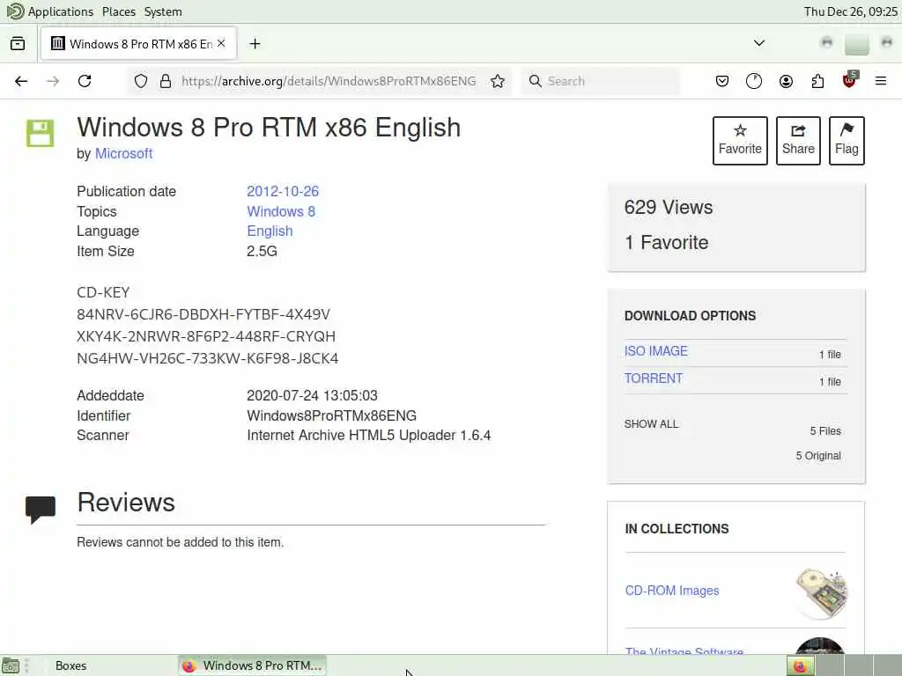The height and width of the screenshot is (676, 902).
Task: Click the 629 Views statistic
Action: pos(668,208)
